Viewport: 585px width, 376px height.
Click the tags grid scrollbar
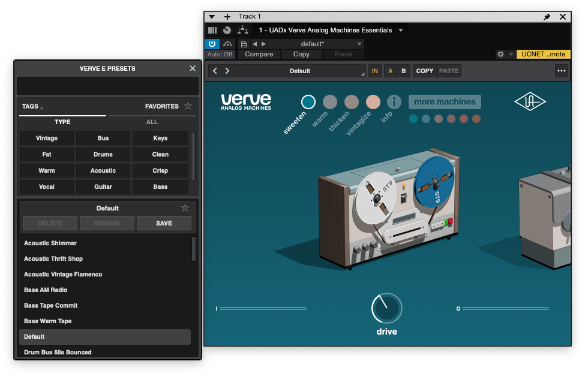tap(193, 156)
